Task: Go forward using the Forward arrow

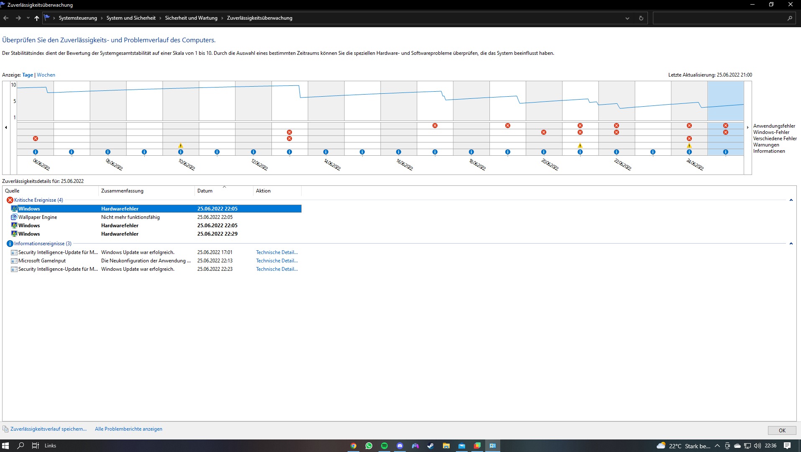Action: click(x=18, y=18)
